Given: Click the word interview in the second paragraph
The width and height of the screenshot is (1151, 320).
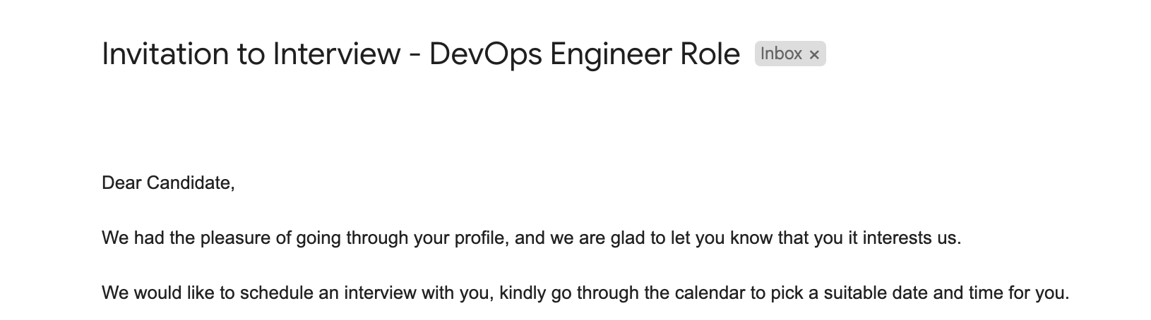Looking at the screenshot, I should pyautogui.click(x=380, y=293).
